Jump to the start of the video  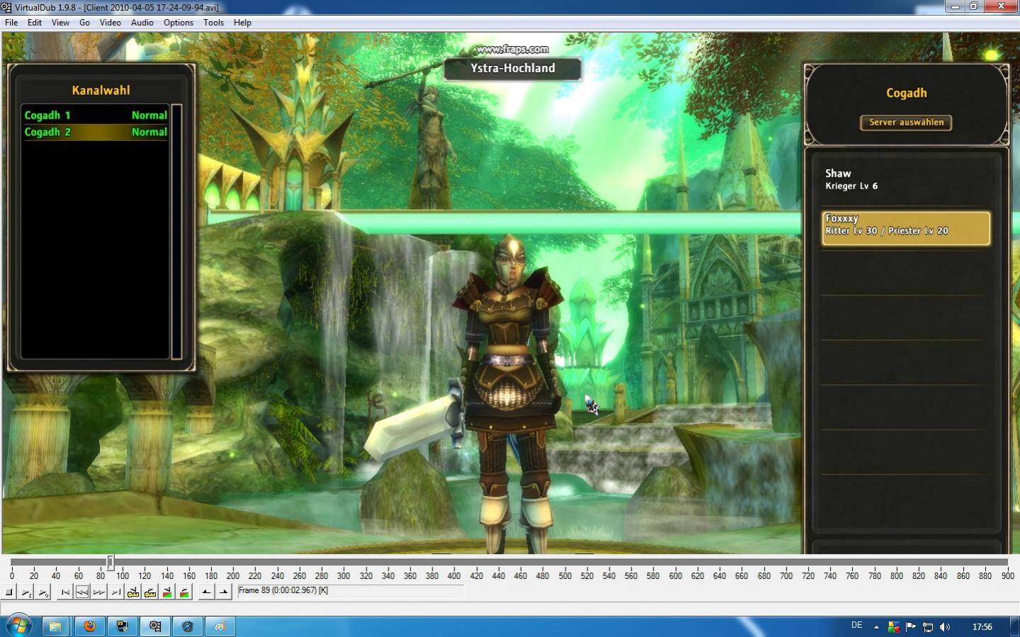point(65,592)
